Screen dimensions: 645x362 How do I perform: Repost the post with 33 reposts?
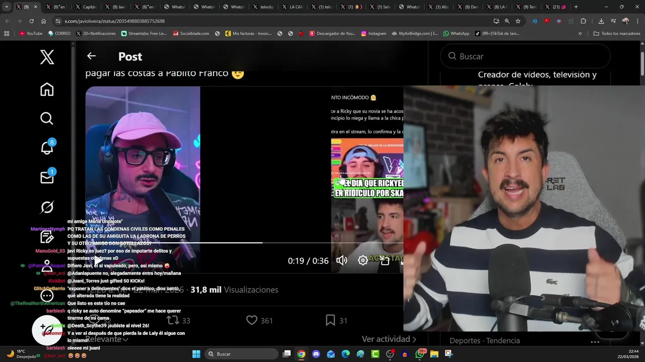[178, 320]
